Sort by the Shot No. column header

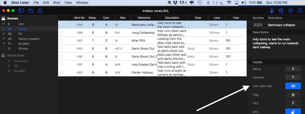(80, 18)
